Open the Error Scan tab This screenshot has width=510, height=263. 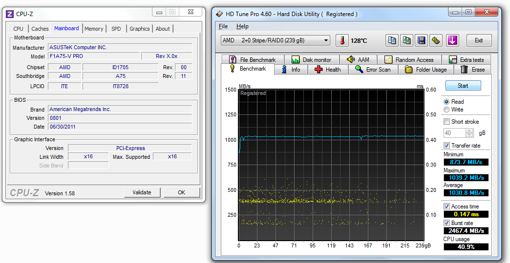click(x=373, y=69)
